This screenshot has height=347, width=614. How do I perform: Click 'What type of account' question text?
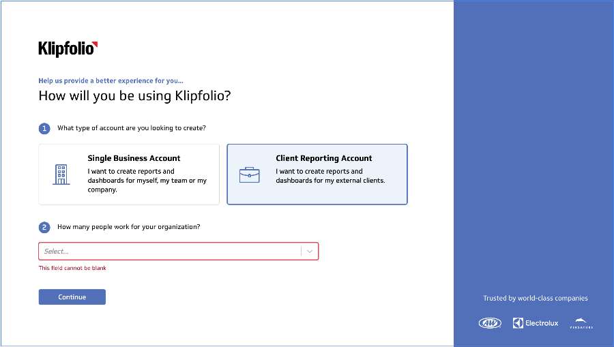point(132,128)
